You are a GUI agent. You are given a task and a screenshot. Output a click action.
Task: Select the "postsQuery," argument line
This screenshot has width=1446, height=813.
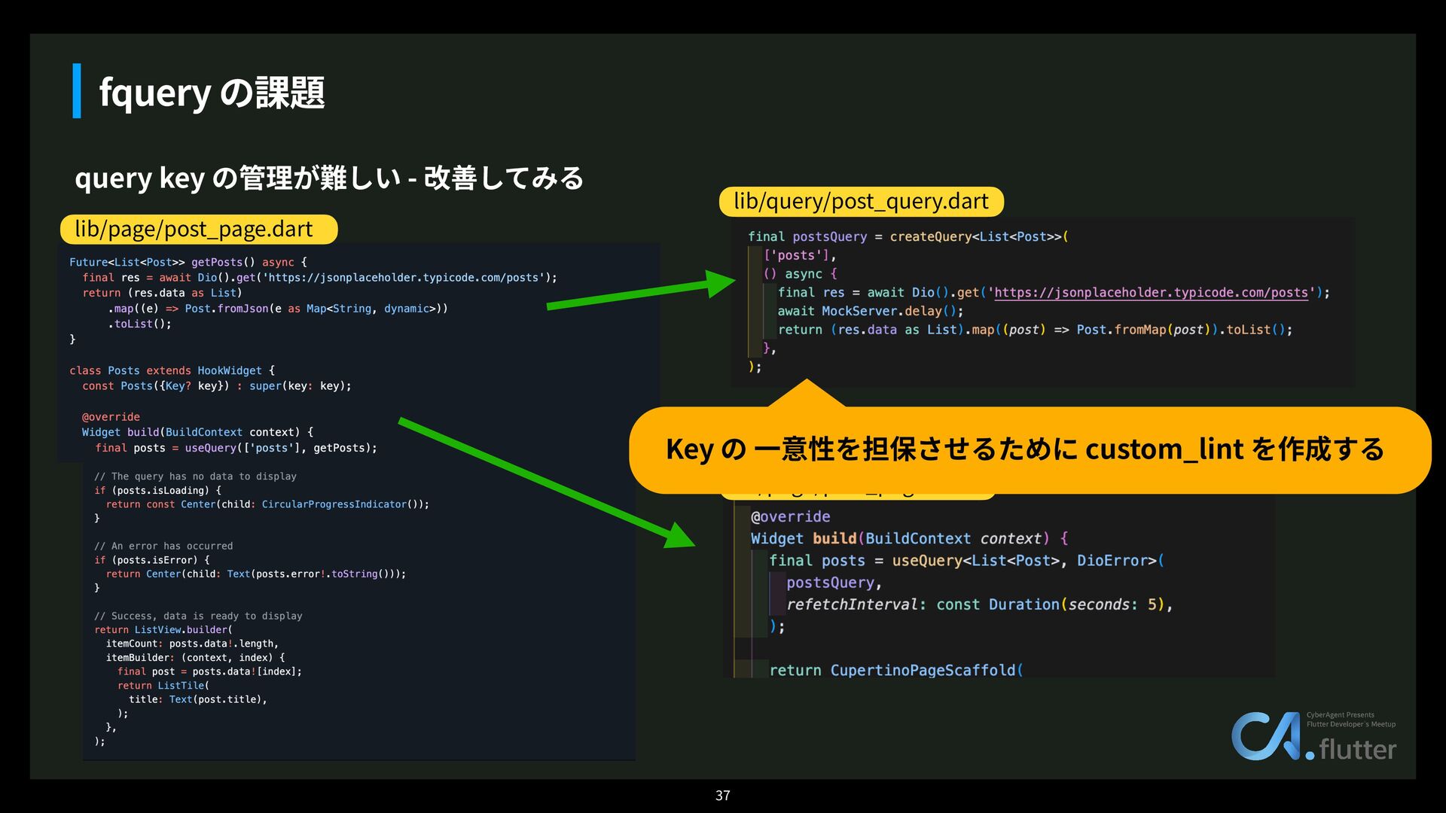click(x=834, y=583)
